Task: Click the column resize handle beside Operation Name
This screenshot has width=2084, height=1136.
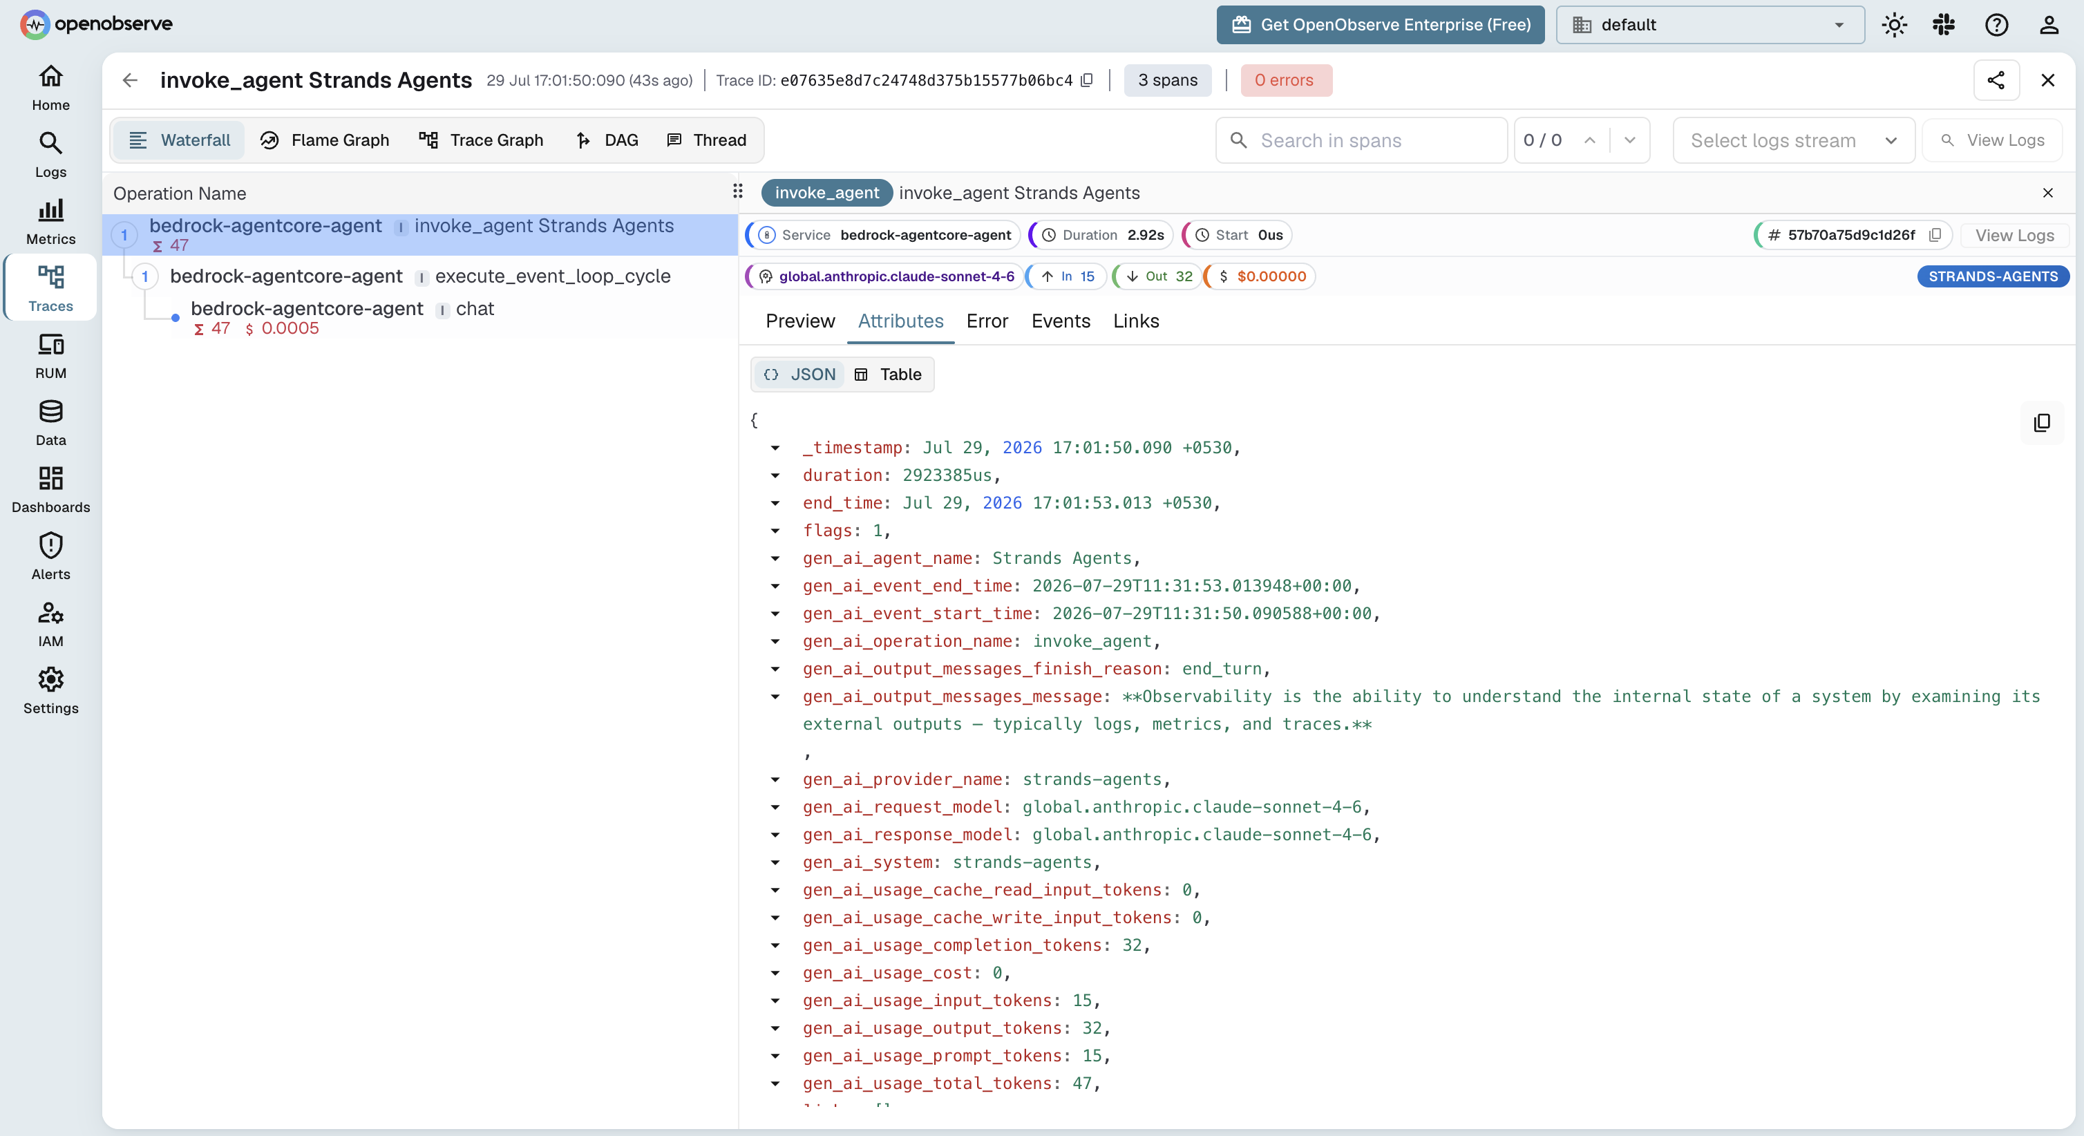Action: click(x=737, y=191)
